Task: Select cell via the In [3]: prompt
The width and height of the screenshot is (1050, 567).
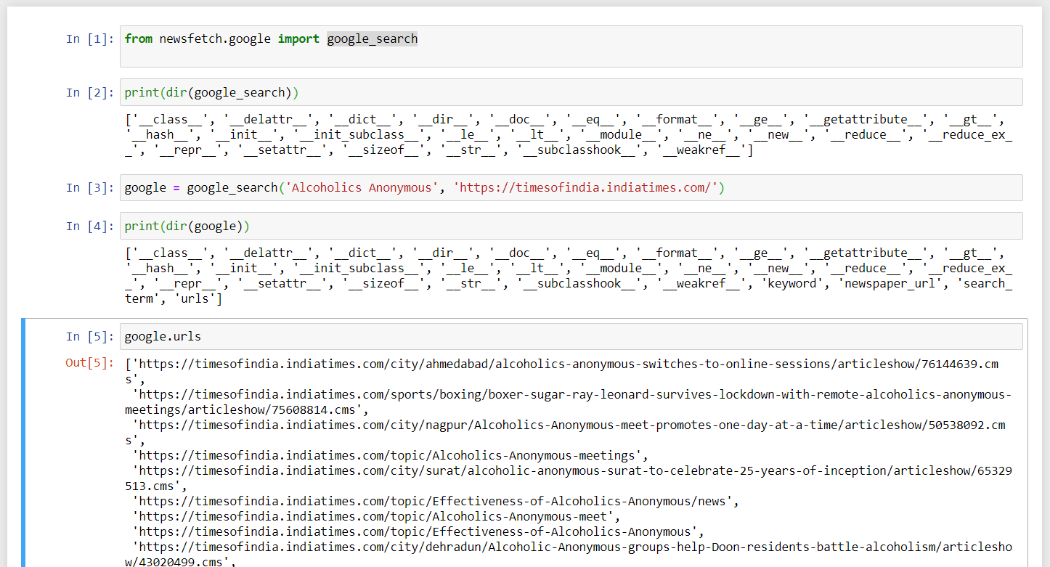Action: coord(90,187)
